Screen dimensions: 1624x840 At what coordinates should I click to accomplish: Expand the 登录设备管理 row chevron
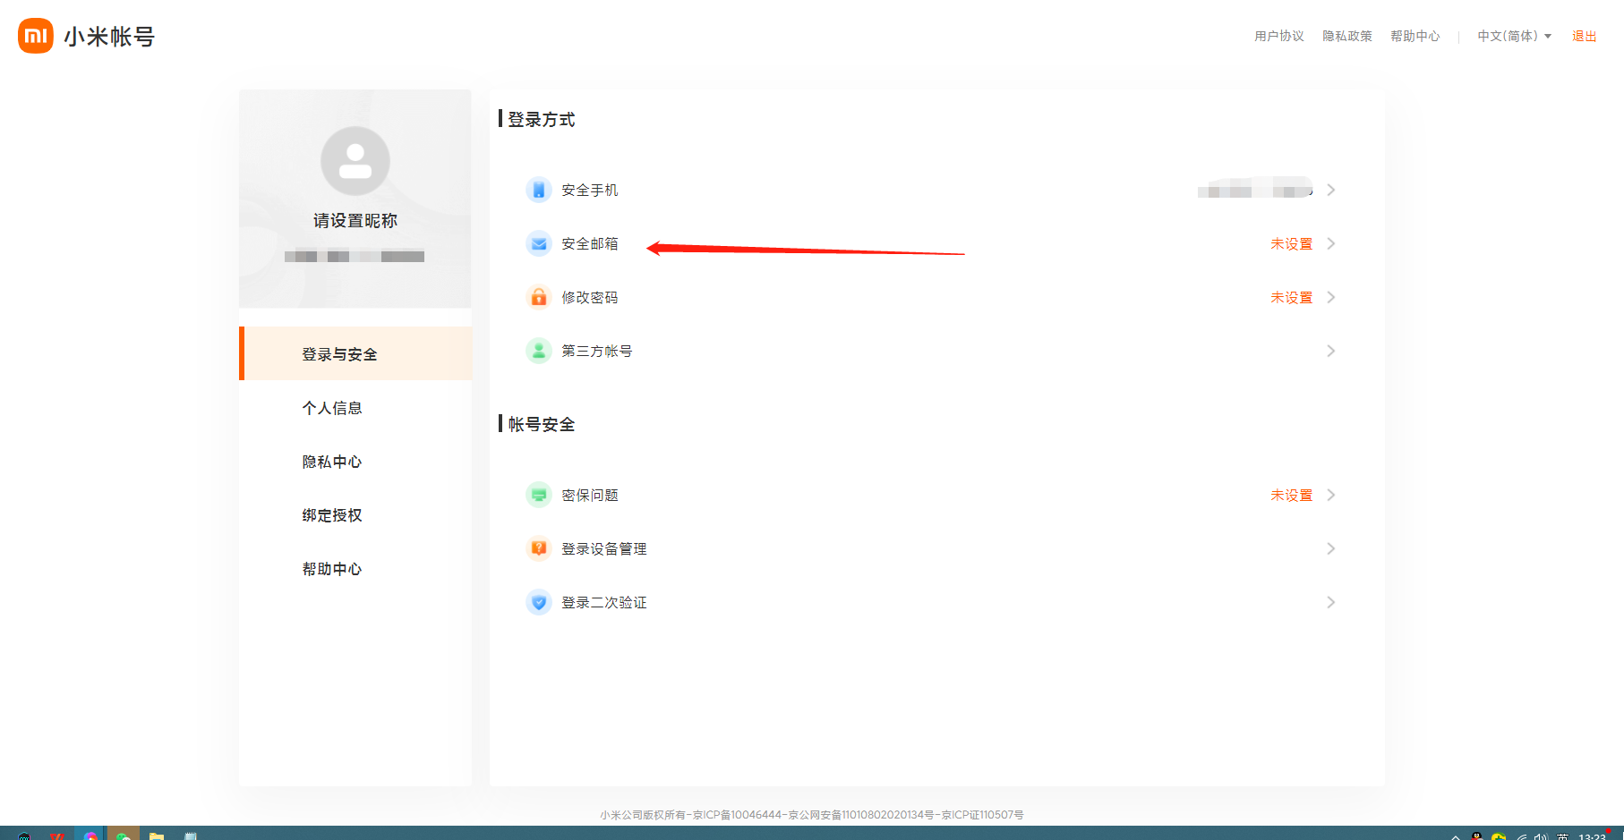pyautogui.click(x=1331, y=548)
